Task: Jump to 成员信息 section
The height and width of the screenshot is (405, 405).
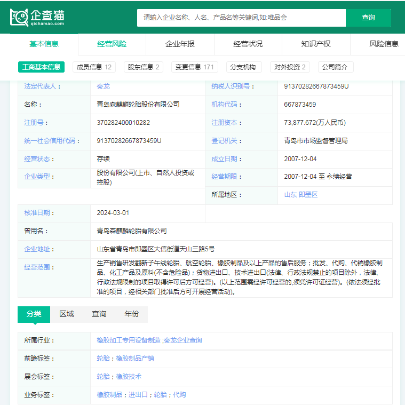Action: pos(94,67)
